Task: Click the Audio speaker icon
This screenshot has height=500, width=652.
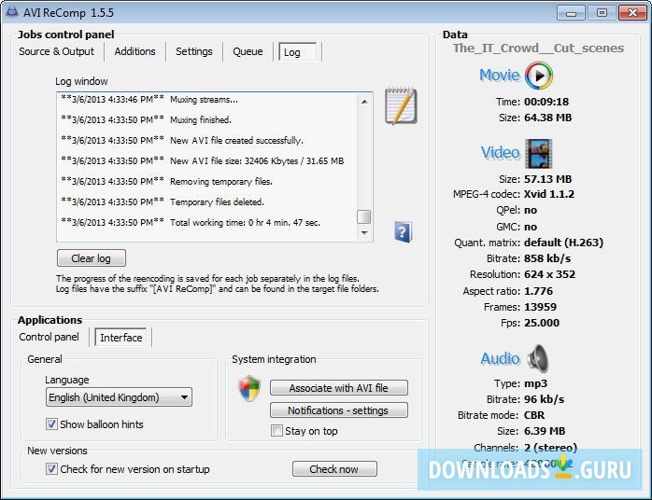Action: [538, 358]
